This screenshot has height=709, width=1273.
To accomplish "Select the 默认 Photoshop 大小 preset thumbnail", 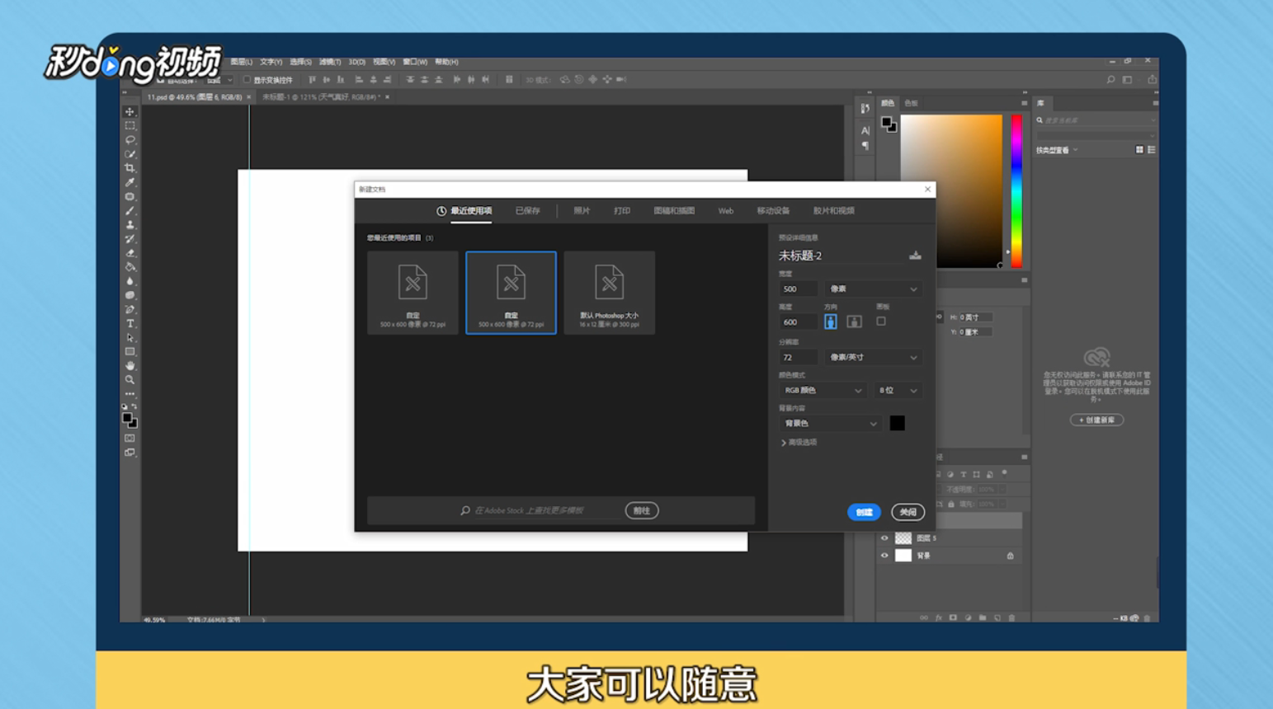I will pyautogui.click(x=609, y=293).
